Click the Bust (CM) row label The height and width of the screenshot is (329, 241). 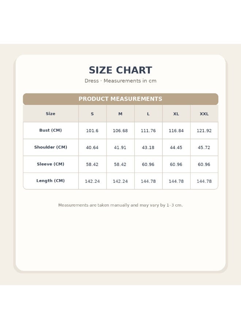pos(50,130)
